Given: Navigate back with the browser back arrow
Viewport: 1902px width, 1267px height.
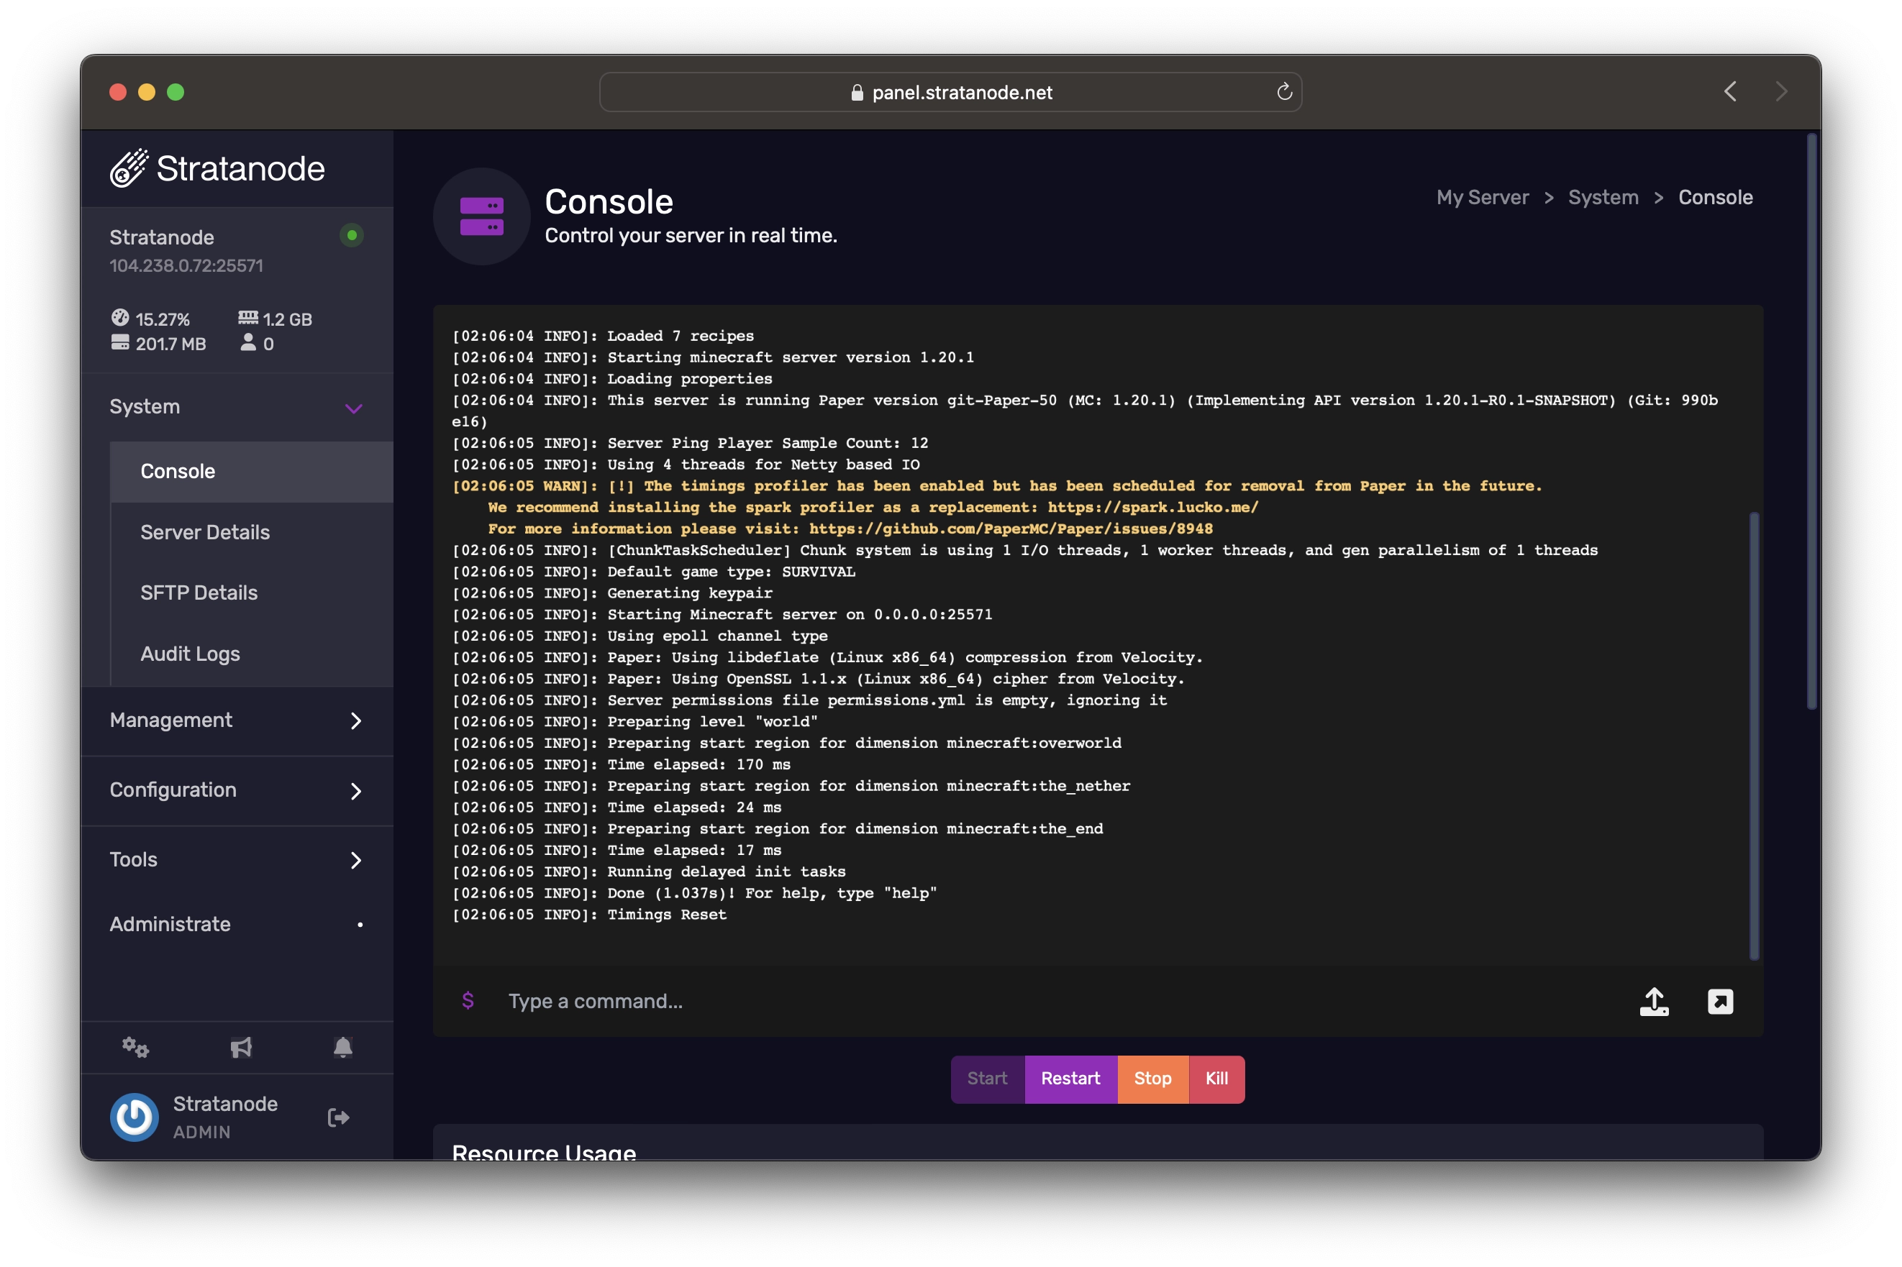Looking at the screenshot, I should pos(1731,91).
